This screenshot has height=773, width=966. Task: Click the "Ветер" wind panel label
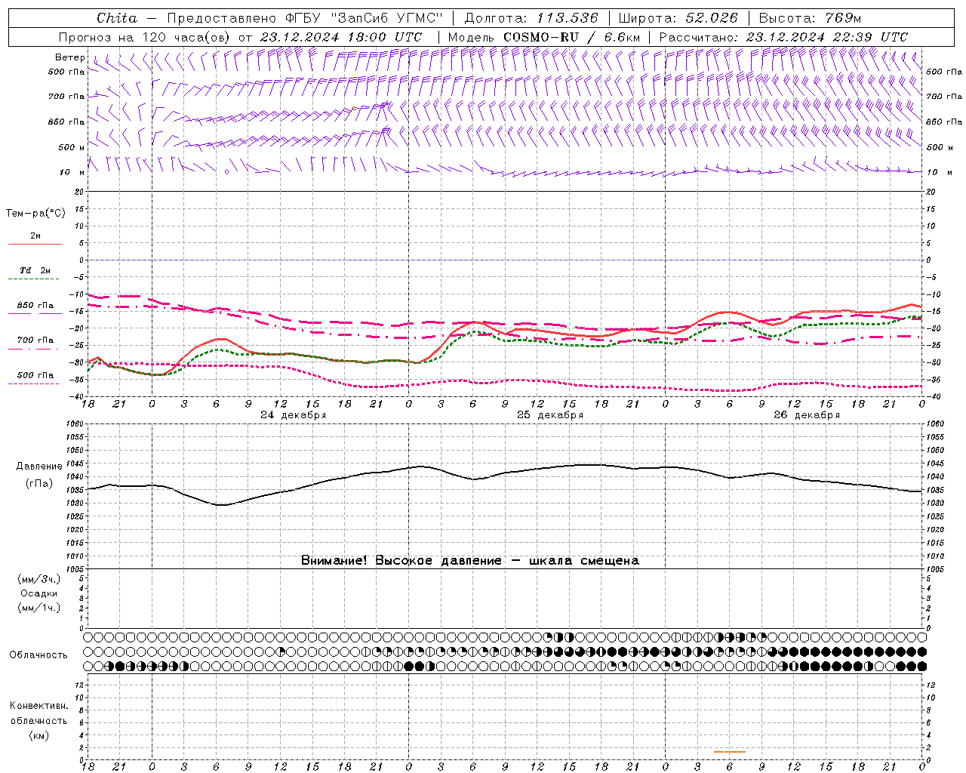tap(70, 57)
